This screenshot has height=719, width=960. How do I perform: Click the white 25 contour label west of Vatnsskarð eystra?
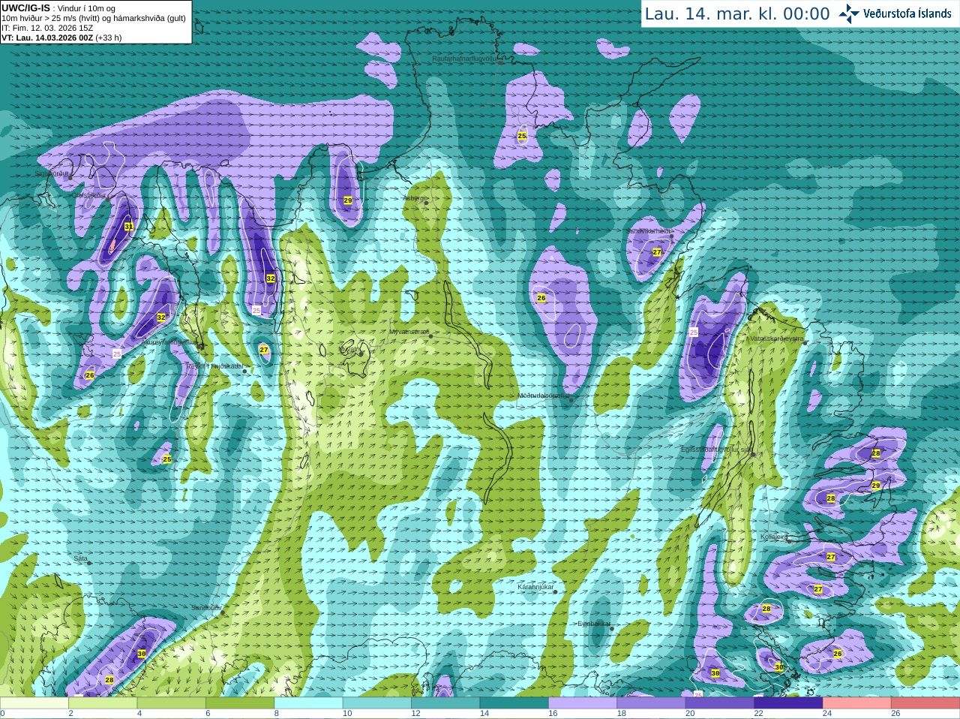694,332
